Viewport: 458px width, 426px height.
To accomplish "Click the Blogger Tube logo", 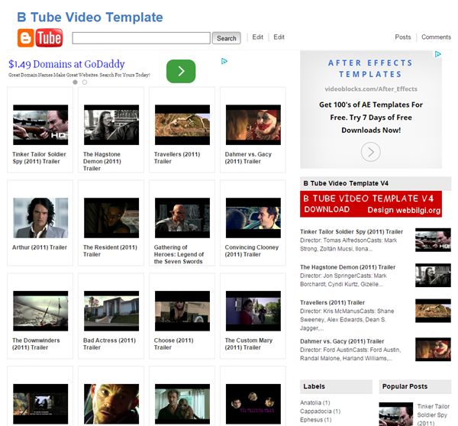I will tap(40, 38).
